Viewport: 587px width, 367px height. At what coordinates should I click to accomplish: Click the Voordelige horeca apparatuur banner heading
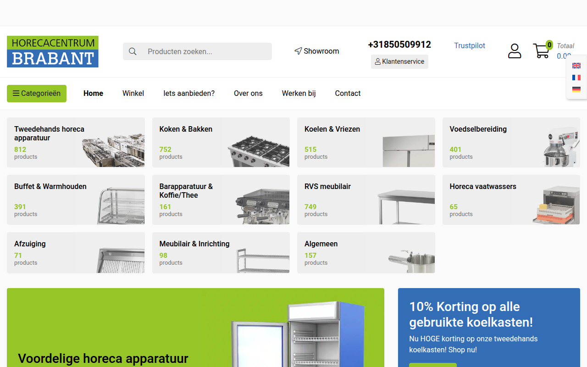pos(103,358)
